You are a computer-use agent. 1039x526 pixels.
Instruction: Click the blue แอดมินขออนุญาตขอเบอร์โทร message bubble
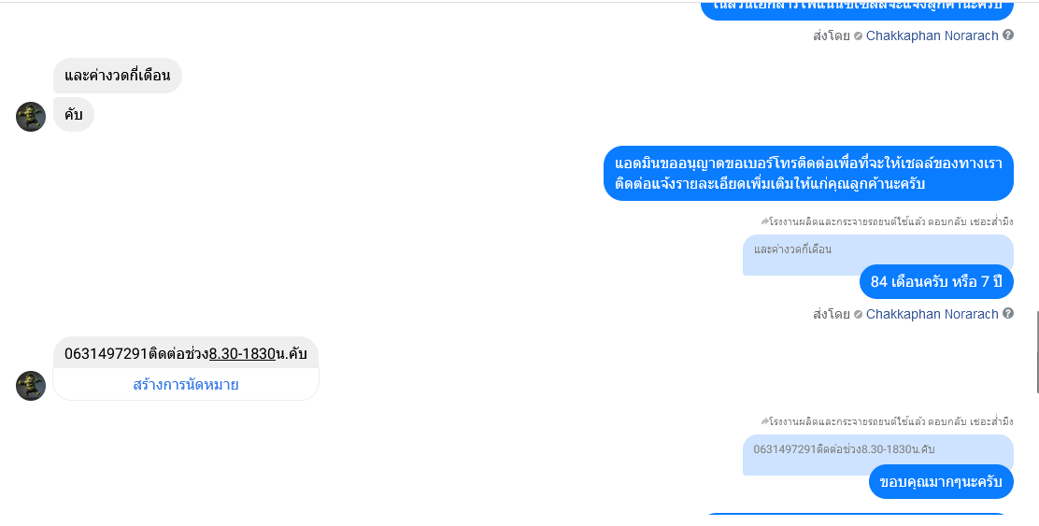(808, 174)
